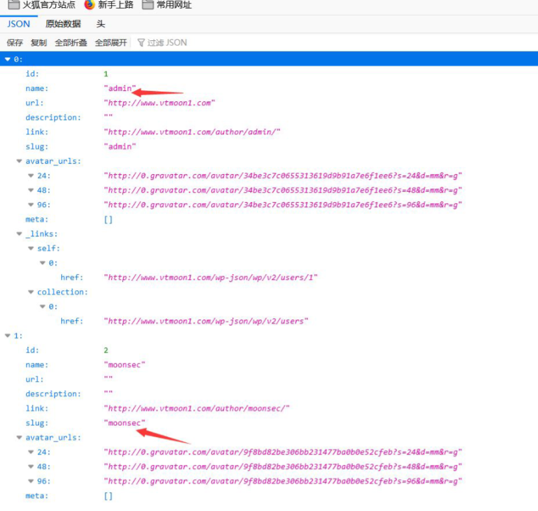Click the 保存 button
This screenshot has height=511, width=538.
click(x=15, y=43)
